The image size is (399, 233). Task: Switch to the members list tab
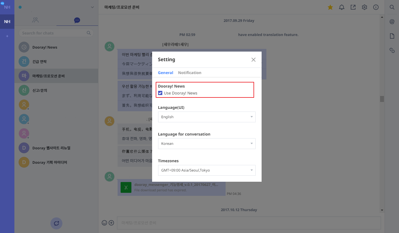coord(35,20)
